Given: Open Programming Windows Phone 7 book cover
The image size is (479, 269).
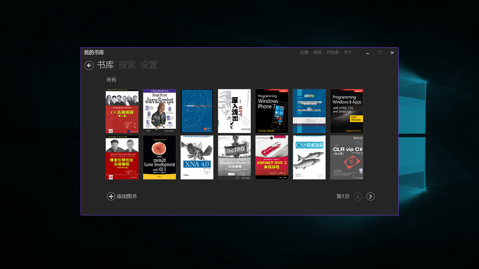Looking at the screenshot, I should click(272, 111).
